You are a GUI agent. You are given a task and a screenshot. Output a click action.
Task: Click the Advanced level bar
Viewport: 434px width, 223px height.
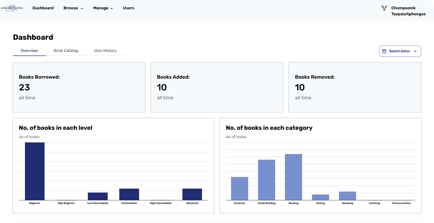192,194
